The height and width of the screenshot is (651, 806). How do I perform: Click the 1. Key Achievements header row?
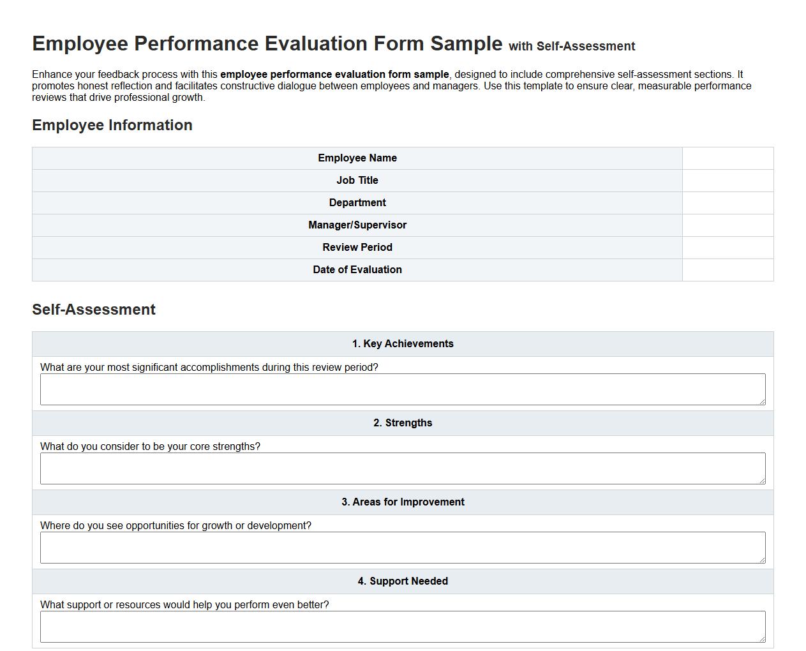point(402,343)
